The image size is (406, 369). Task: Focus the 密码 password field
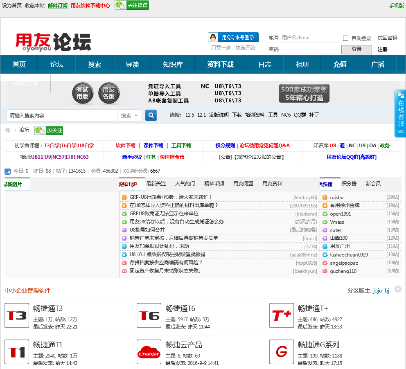[310, 49]
